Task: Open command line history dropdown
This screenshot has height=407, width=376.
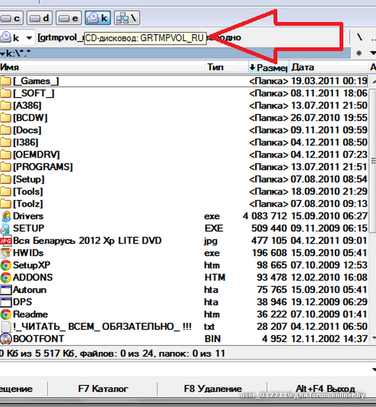Action: tap(373, 370)
